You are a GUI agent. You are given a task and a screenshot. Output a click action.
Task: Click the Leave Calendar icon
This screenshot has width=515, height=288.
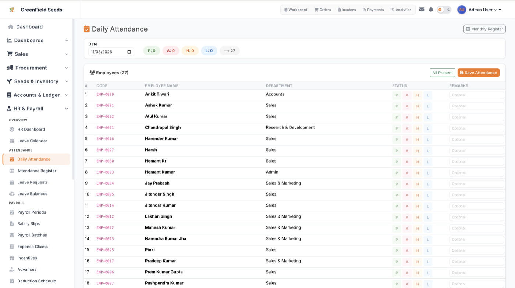(12, 141)
